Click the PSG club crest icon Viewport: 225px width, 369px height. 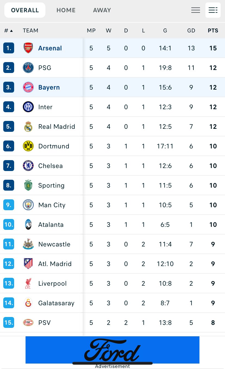[x=28, y=68]
